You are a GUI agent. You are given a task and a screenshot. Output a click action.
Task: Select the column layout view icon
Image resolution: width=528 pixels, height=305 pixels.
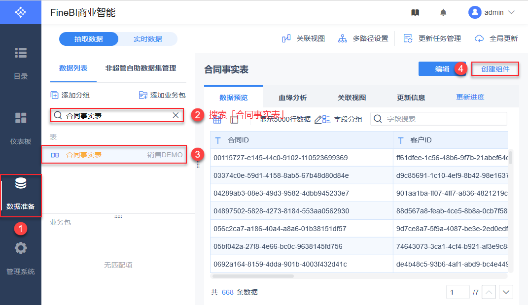point(234,120)
